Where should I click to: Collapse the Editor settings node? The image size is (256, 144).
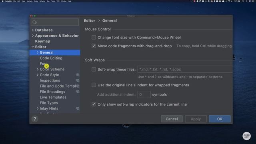[x=33, y=47]
